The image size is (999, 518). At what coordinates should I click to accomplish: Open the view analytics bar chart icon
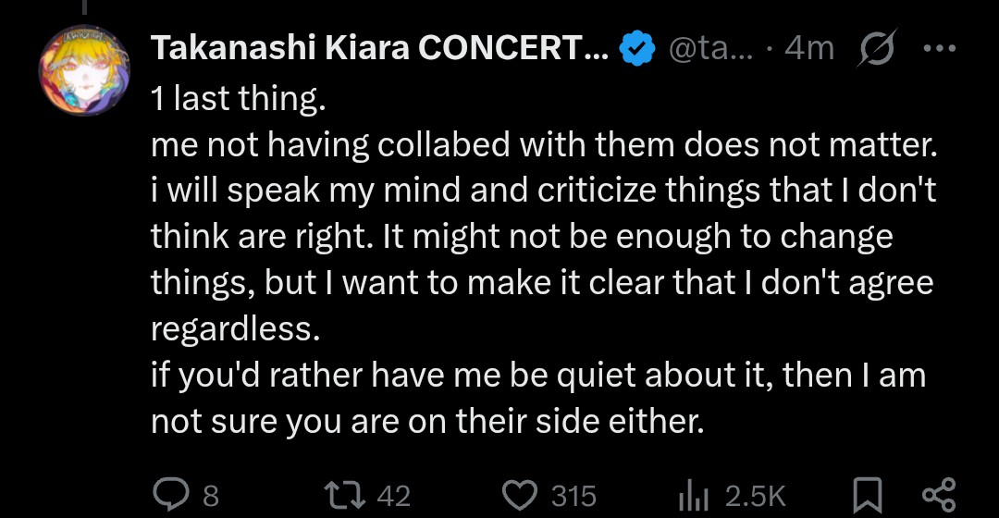(x=693, y=495)
